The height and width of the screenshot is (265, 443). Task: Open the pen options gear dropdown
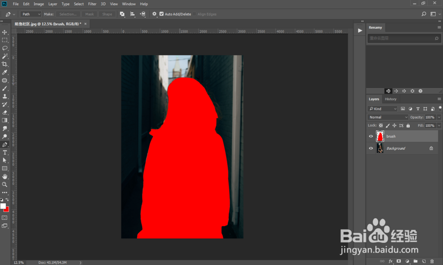(154, 14)
